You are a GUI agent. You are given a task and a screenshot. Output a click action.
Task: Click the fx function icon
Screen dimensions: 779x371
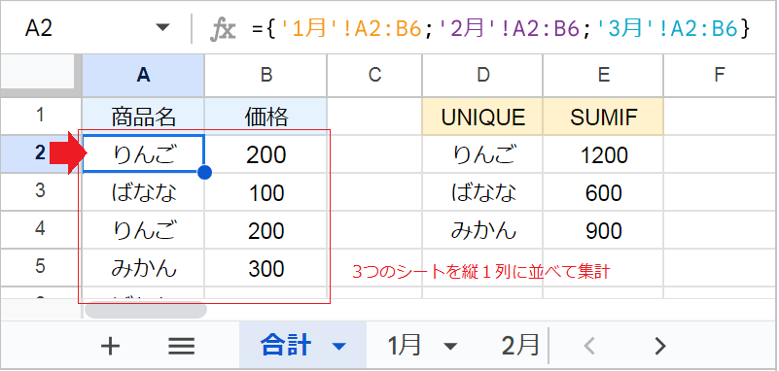222,29
